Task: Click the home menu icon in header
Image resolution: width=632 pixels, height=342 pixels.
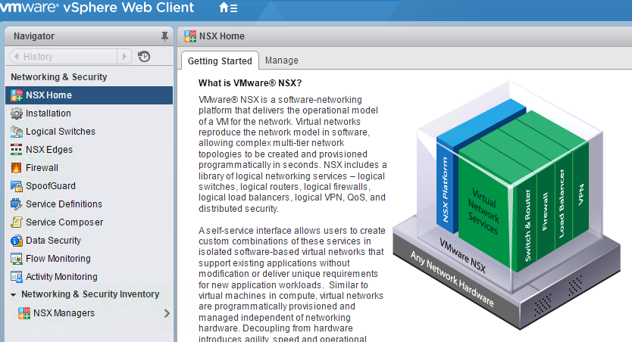Action: (227, 8)
